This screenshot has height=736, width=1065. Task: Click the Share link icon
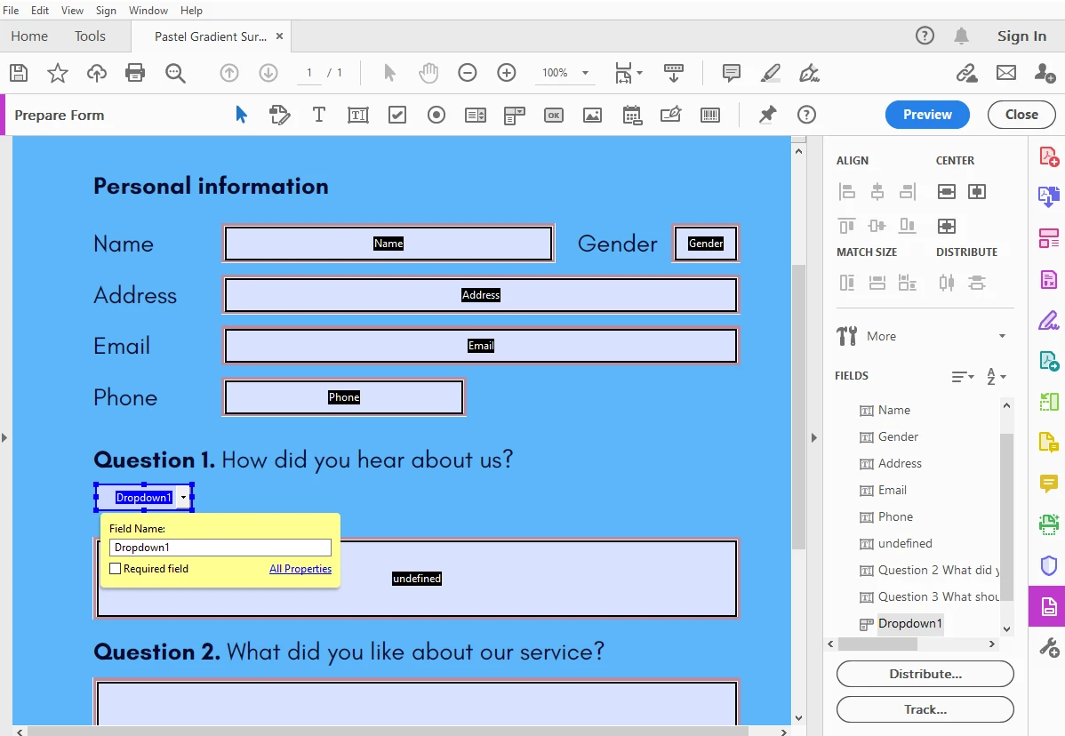(x=966, y=73)
